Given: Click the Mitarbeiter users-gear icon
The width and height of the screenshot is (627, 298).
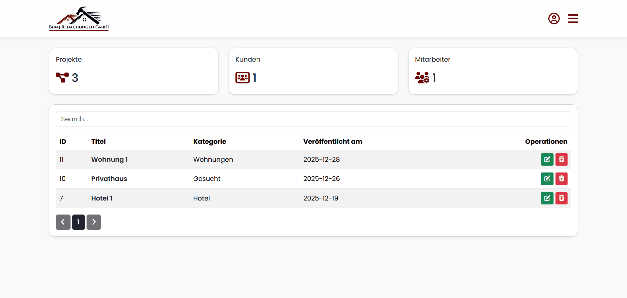Looking at the screenshot, I should click(x=422, y=78).
